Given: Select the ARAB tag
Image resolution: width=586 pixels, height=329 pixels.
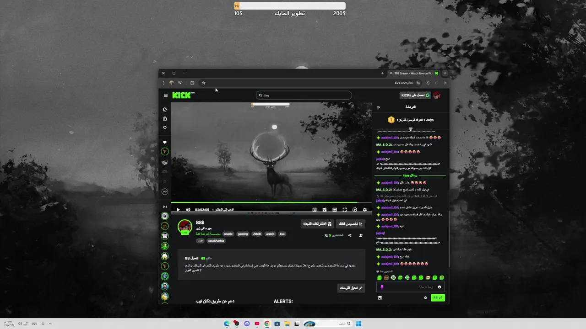Looking at the screenshot, I should [257, 234].
